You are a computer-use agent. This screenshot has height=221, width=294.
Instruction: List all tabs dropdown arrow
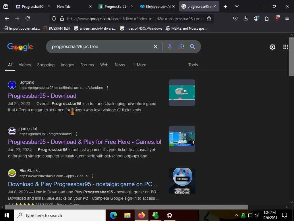237,6
